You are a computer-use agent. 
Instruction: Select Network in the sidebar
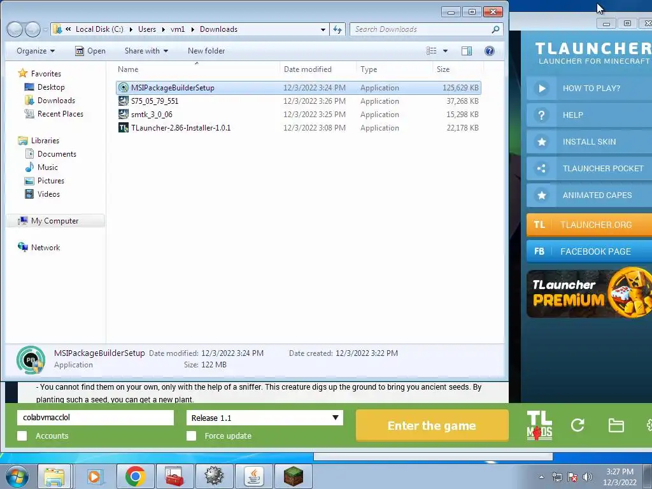coord(45,248)
